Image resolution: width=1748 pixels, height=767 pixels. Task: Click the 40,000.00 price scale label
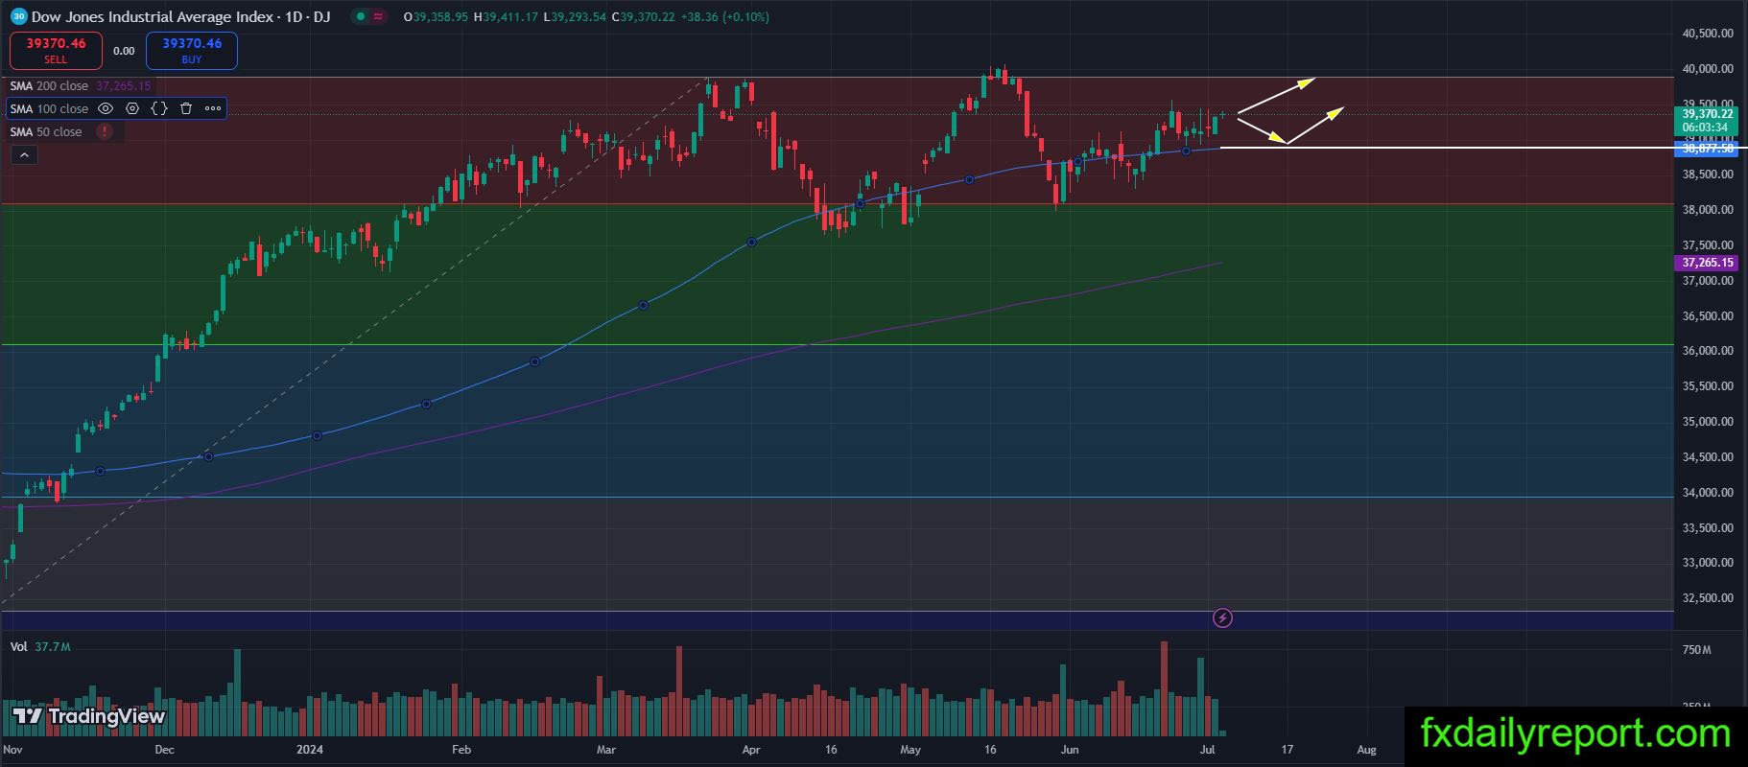tap(1708, 68)
